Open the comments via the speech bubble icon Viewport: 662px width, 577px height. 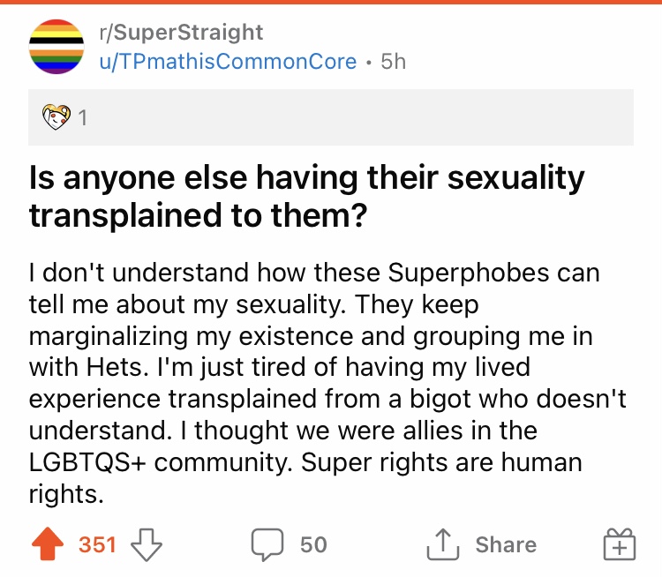tap(266, 544)
